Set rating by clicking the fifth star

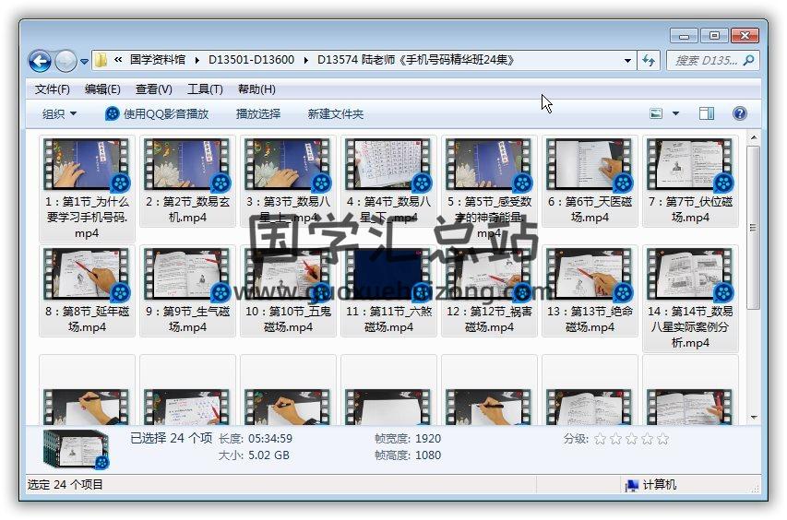(x=662, y=439)
